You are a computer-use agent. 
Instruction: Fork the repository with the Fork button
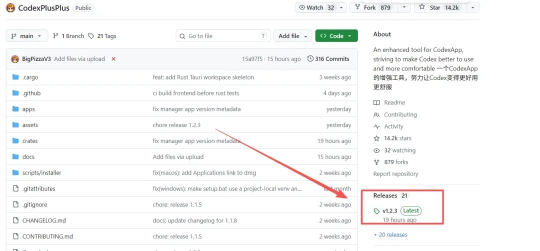click(374, 7)
